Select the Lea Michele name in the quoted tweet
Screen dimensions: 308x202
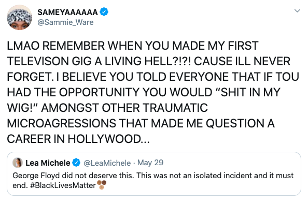click(48, 163)
